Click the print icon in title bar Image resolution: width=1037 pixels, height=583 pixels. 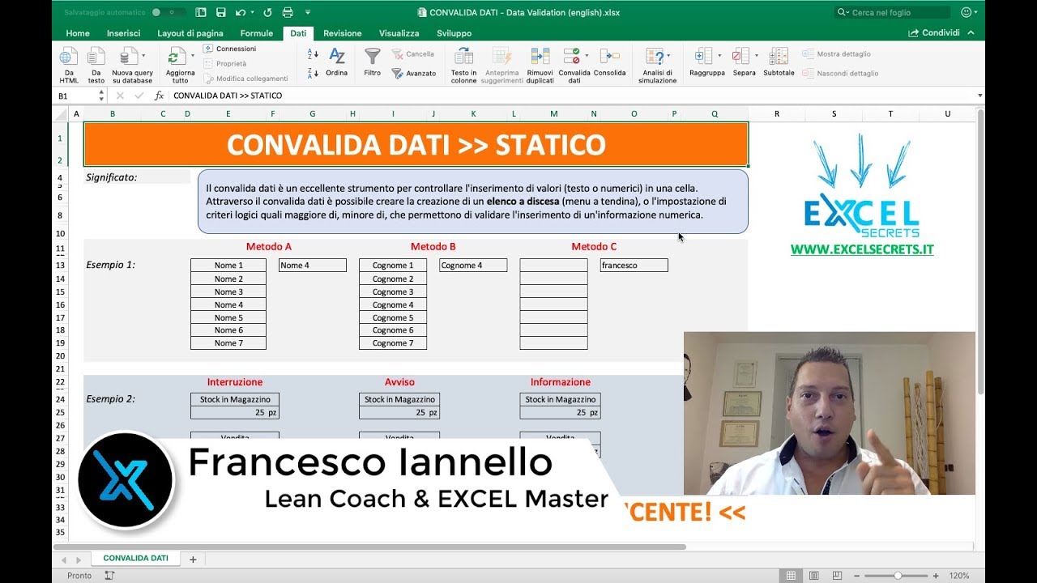point(288,12)
